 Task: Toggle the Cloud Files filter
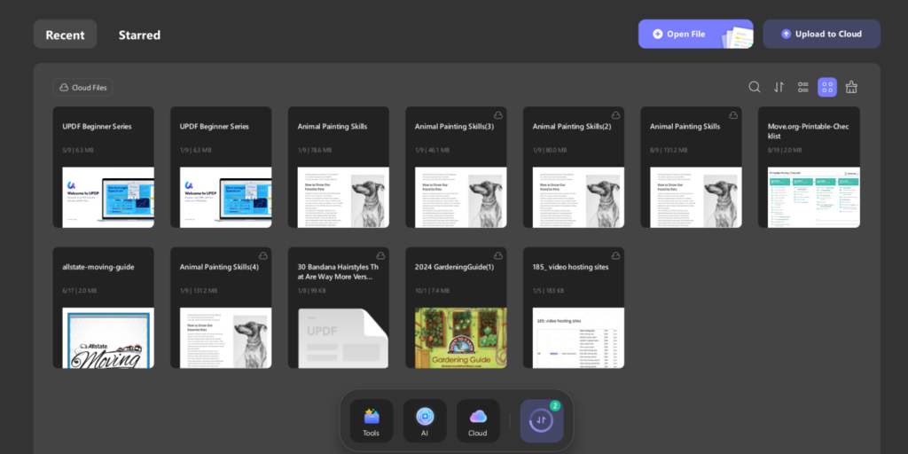click(x=82, y=88)
